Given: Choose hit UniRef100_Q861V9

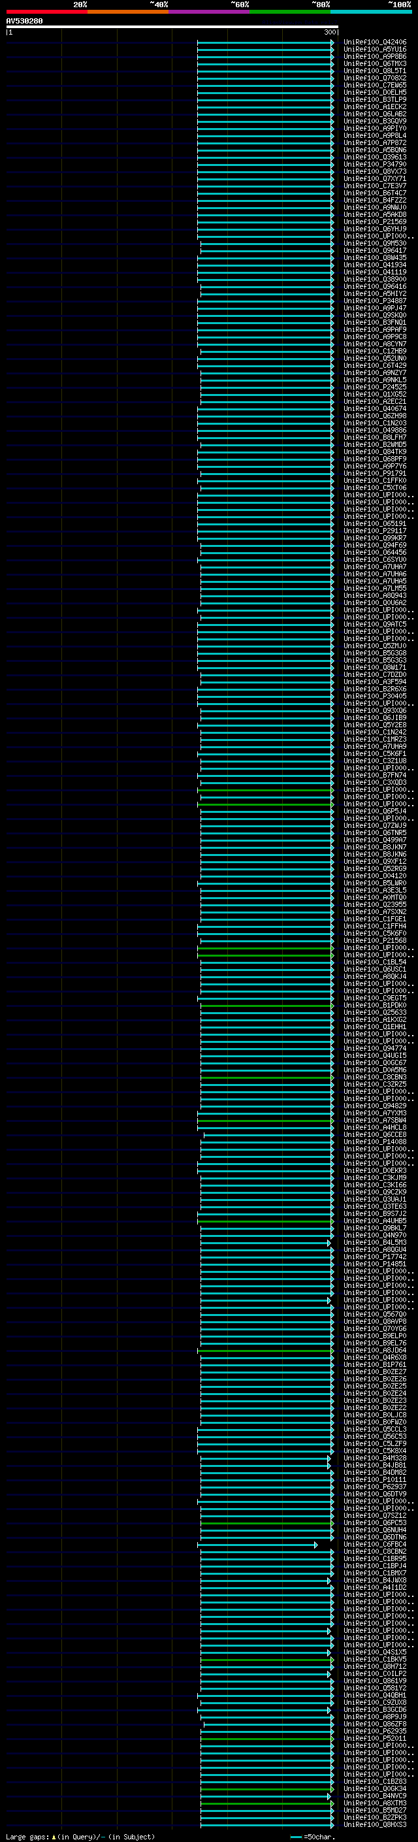Looking at the screenshot, I should point(375,1681).
